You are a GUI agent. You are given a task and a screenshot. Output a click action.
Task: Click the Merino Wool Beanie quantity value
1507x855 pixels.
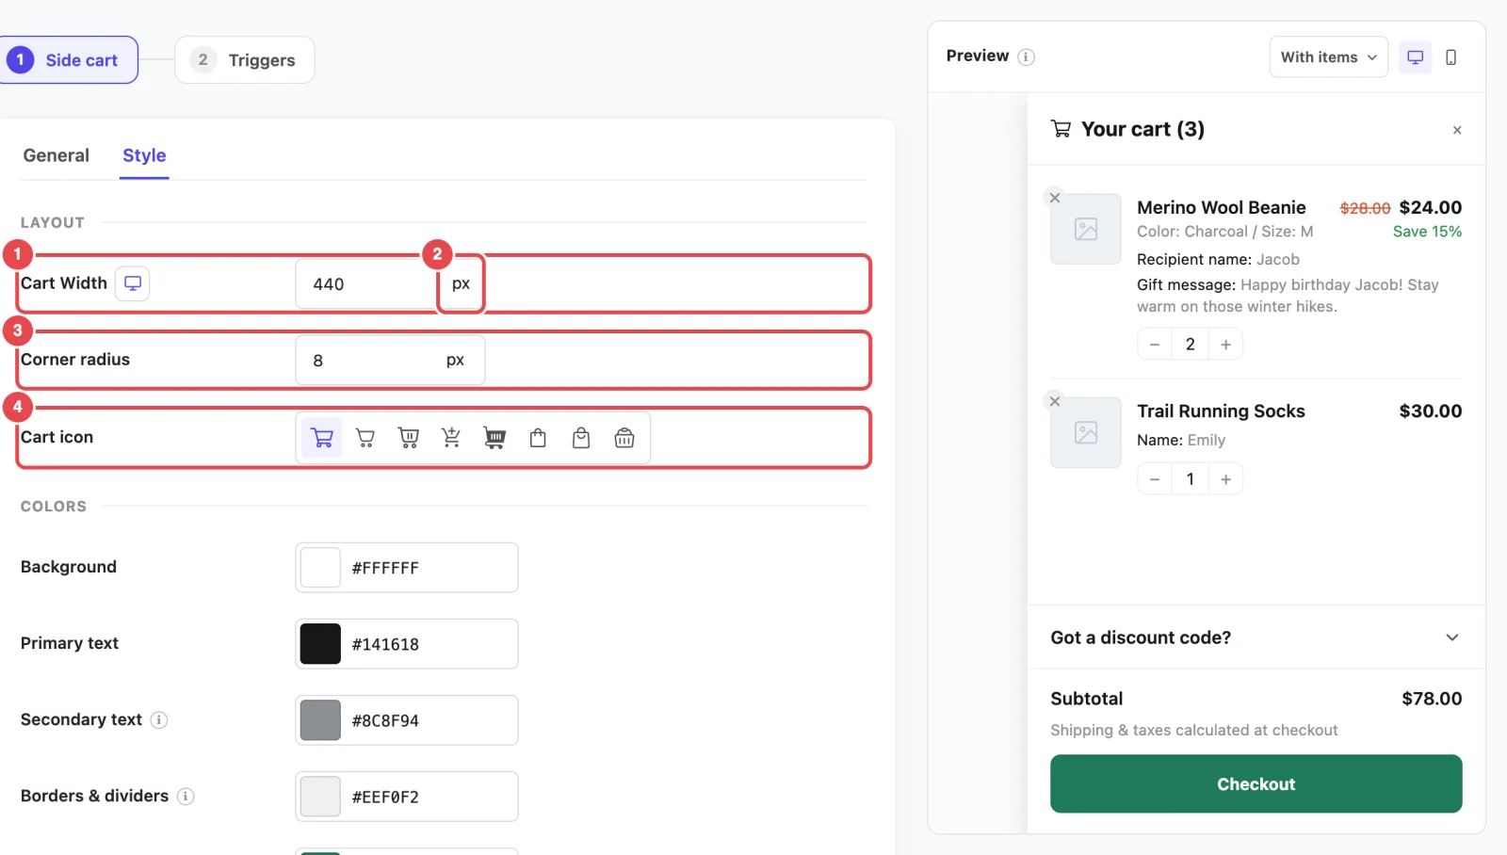(x=1191, y=345)
